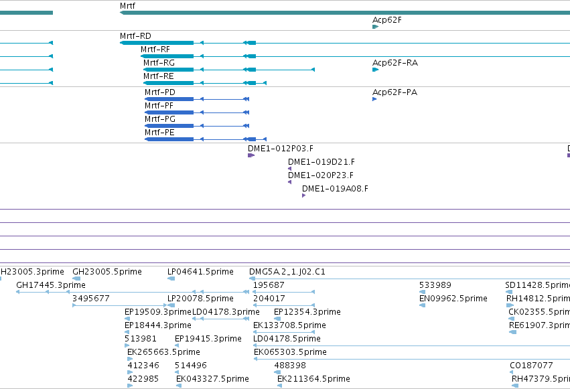Click label DME1-019D21.F
570x389 pixels.
322,162
